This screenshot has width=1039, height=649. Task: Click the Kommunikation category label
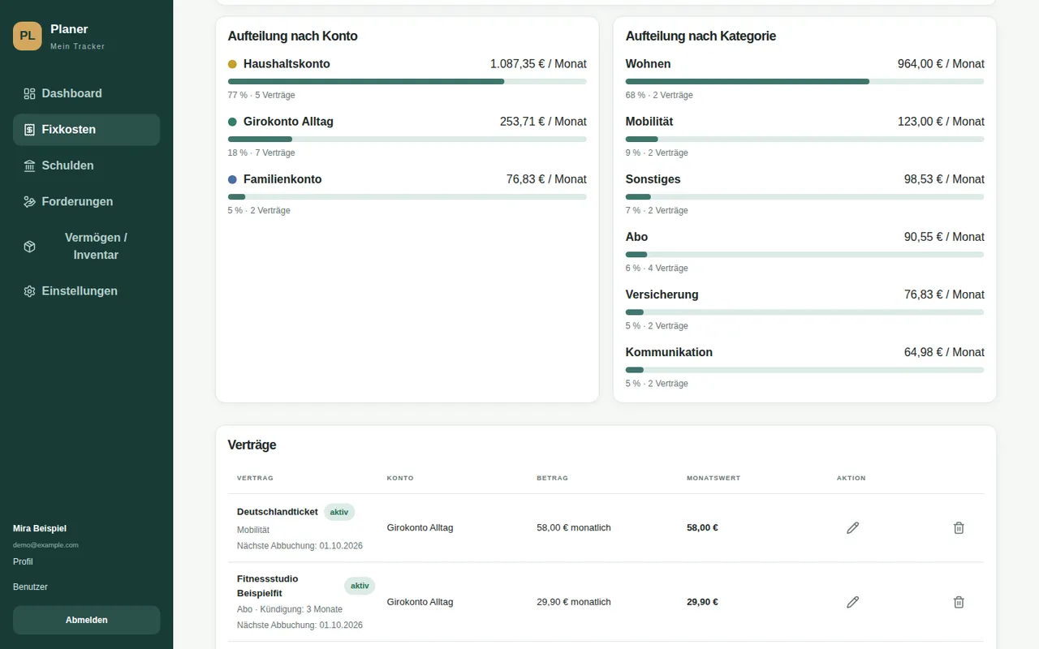pos(669,352)
